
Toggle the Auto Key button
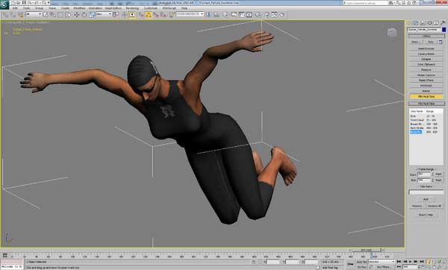pyautogui.click(x=361, y=262)
